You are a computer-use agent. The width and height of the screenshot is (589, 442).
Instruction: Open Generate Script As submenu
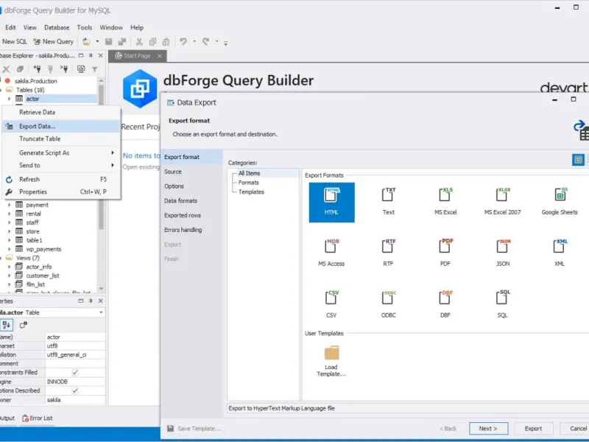click(x=62, y=152)
